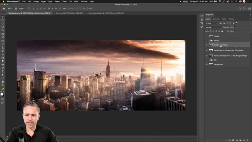Select the Lasso tool
This screenshot has height=142, width=252.
[x=3, y=24]
